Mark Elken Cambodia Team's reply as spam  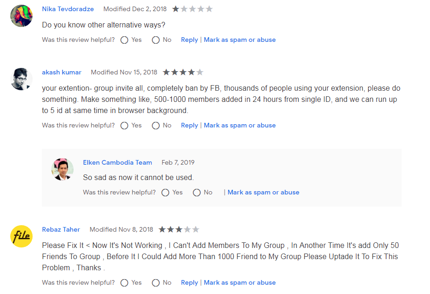click(263, 193)
